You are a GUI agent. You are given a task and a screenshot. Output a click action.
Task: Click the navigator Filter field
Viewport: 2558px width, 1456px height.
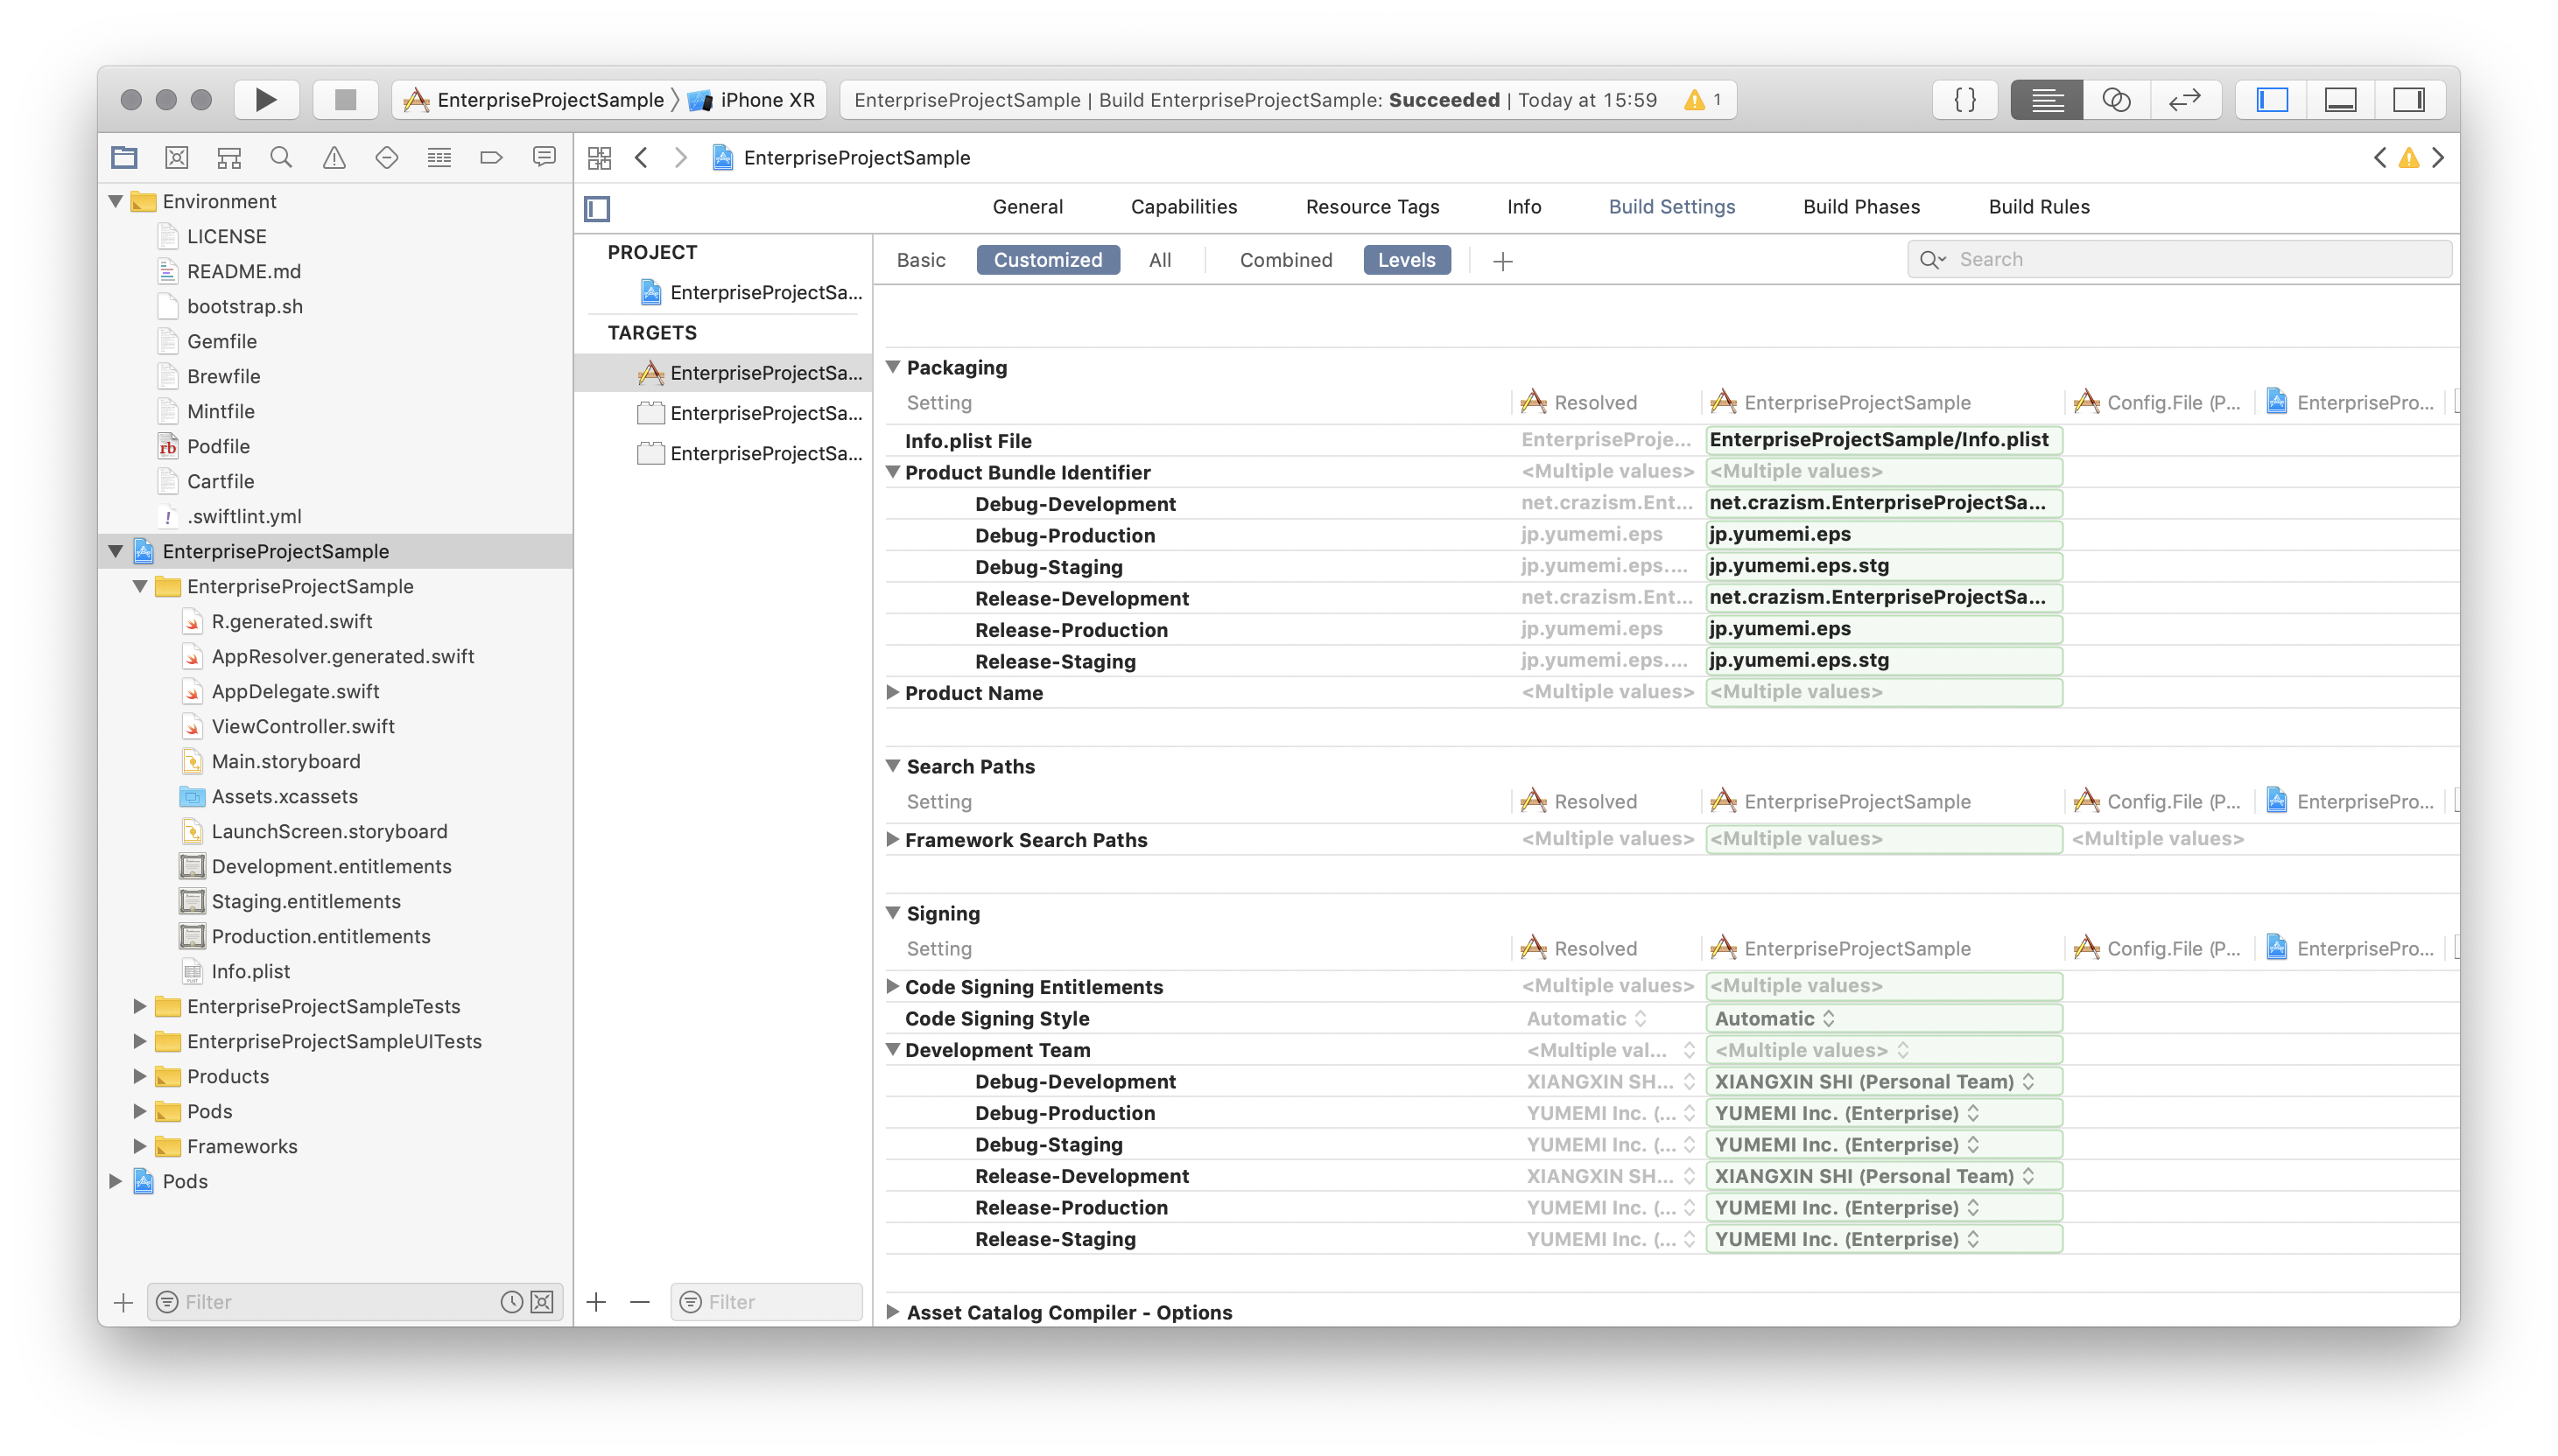tap(355, 1301)
